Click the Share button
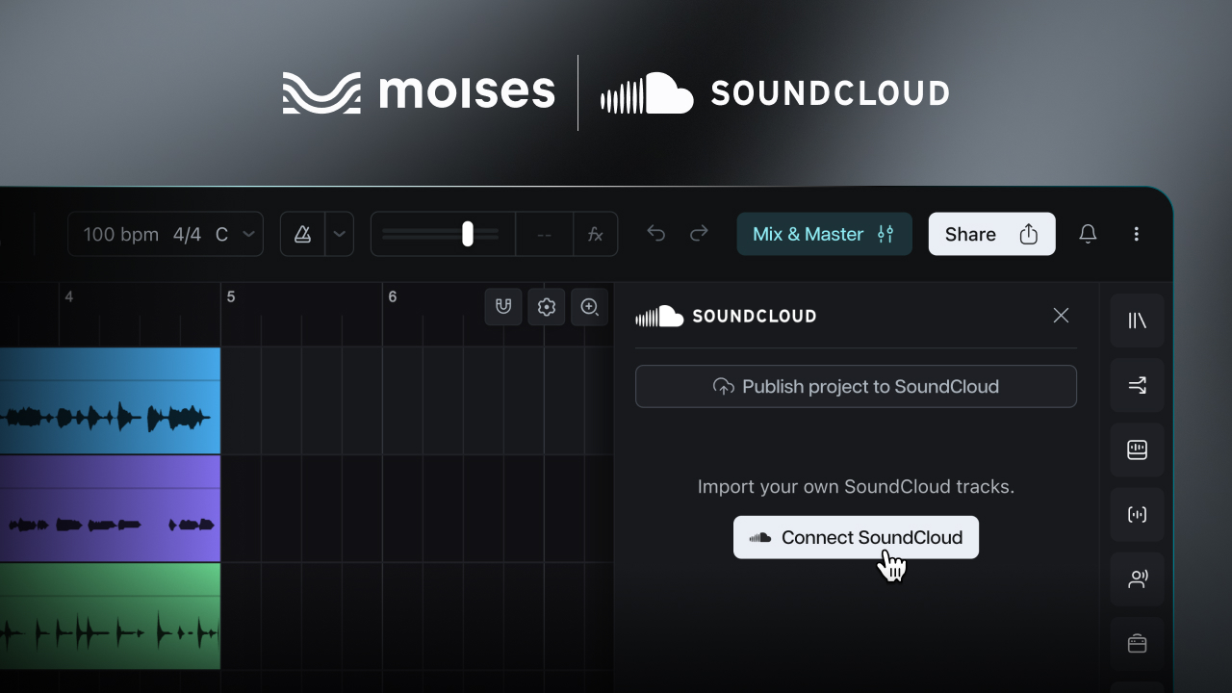Screen dimensions: 1232x693 tap(991, 234)
